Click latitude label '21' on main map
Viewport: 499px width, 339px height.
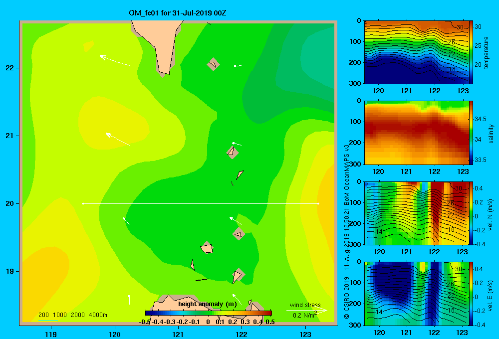click(10, 136)
